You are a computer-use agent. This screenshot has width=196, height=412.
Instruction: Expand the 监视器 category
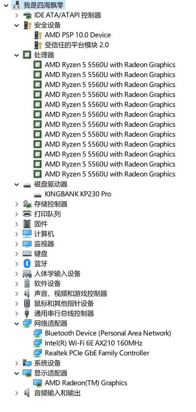[17, 244]
